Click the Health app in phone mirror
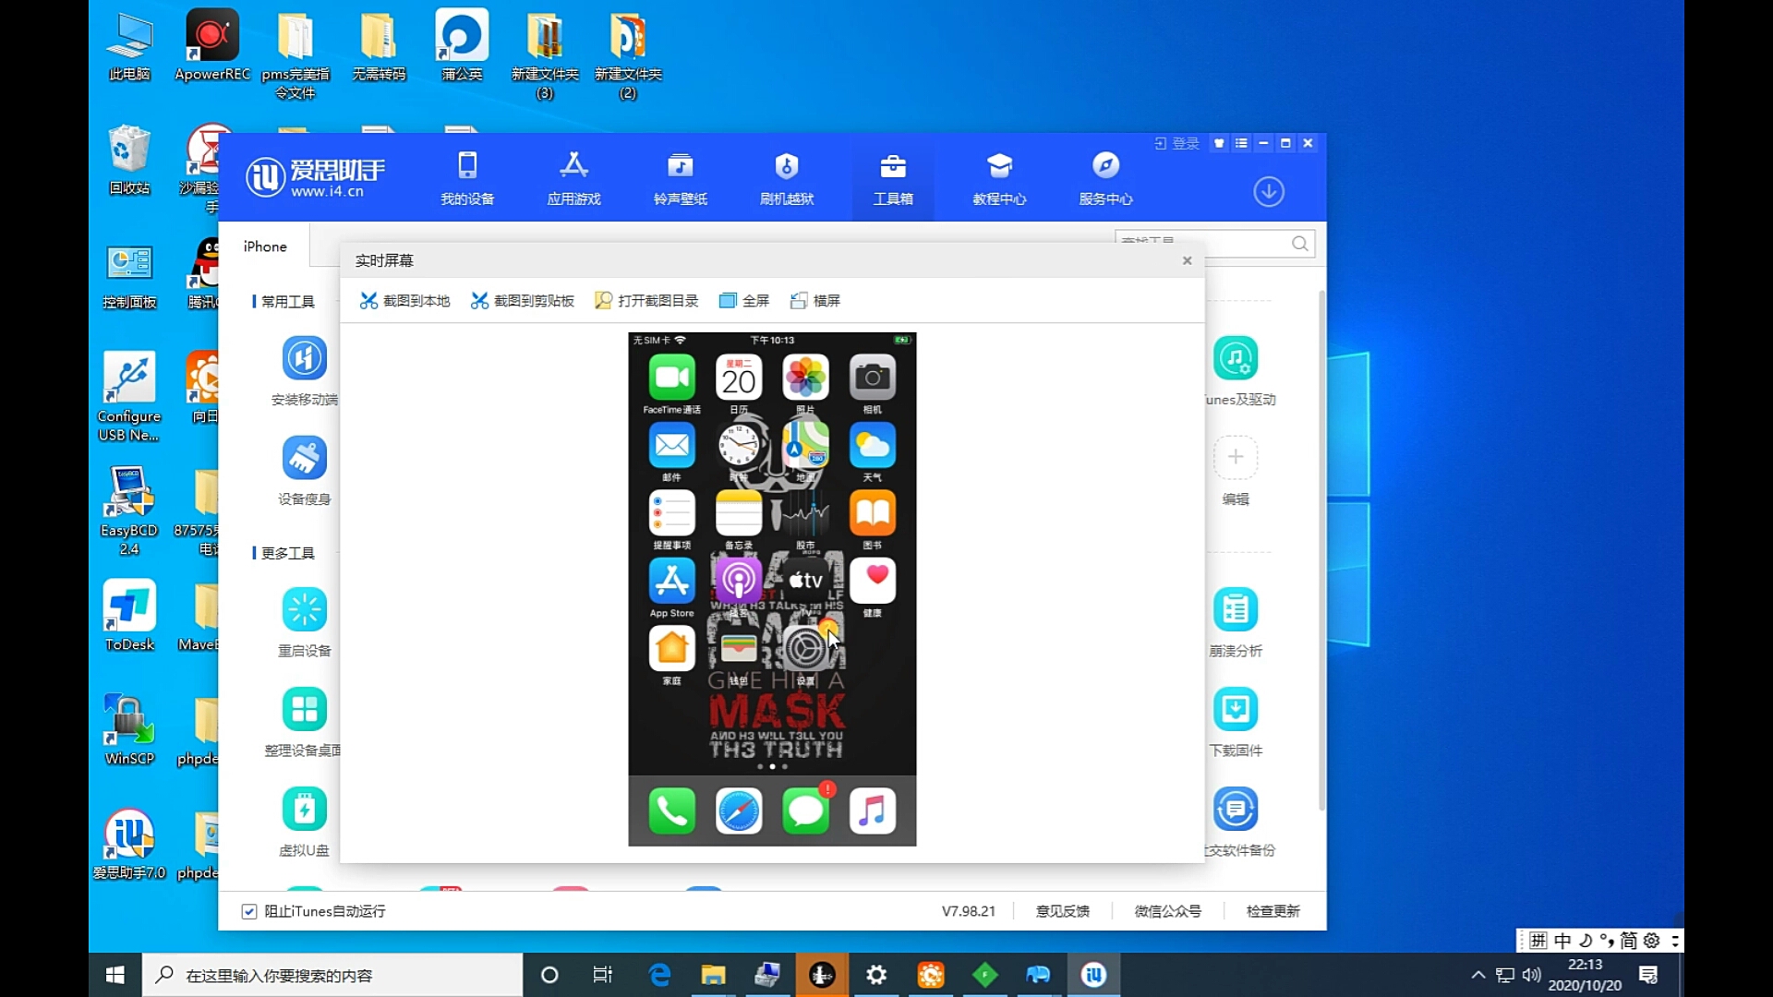Viewport: 1773px width, 997px height. click(873, 581)
